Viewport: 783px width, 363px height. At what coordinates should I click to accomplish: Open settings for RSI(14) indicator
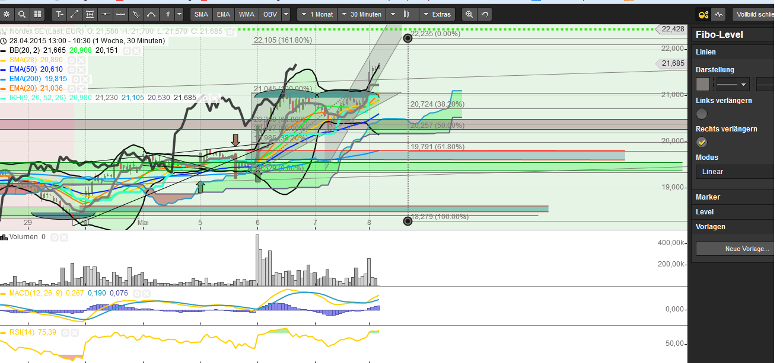point(65,333)
